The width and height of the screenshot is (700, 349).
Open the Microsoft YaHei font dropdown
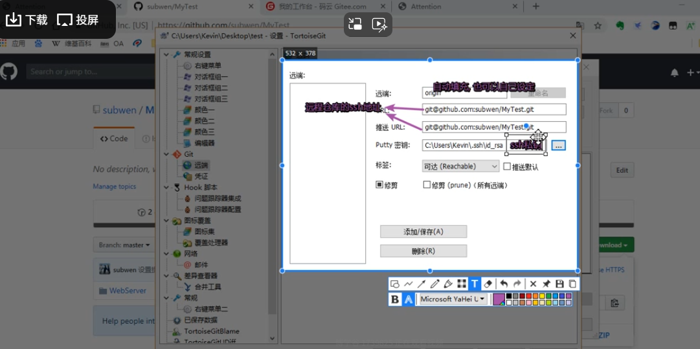click(452, 299)
